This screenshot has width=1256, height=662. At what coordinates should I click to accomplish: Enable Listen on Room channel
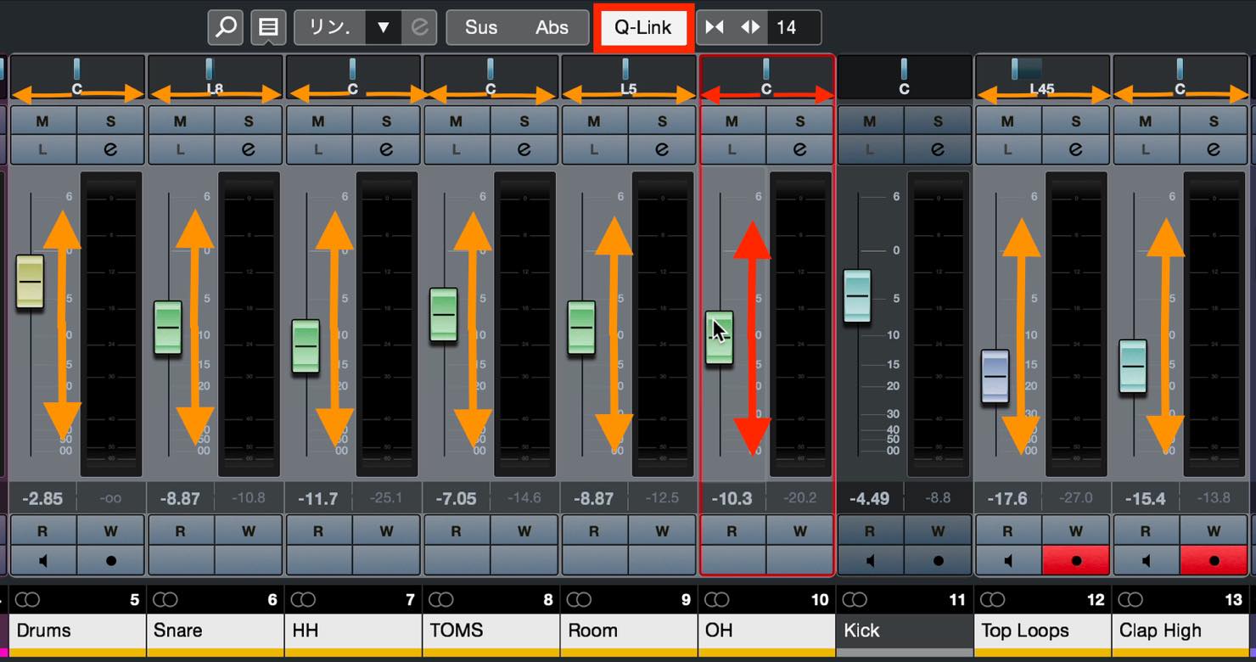pyautogui.click(x=594, y=149)
